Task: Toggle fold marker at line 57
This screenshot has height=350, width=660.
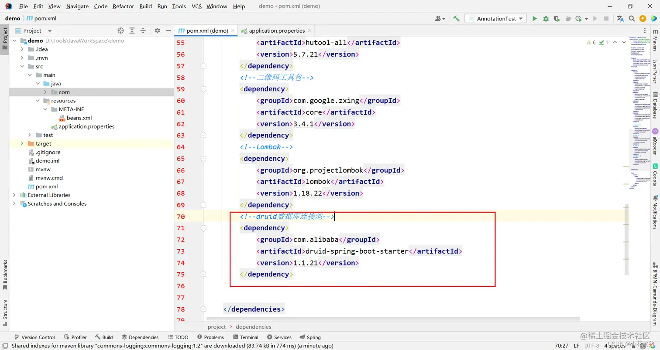Action: (203, 66)
